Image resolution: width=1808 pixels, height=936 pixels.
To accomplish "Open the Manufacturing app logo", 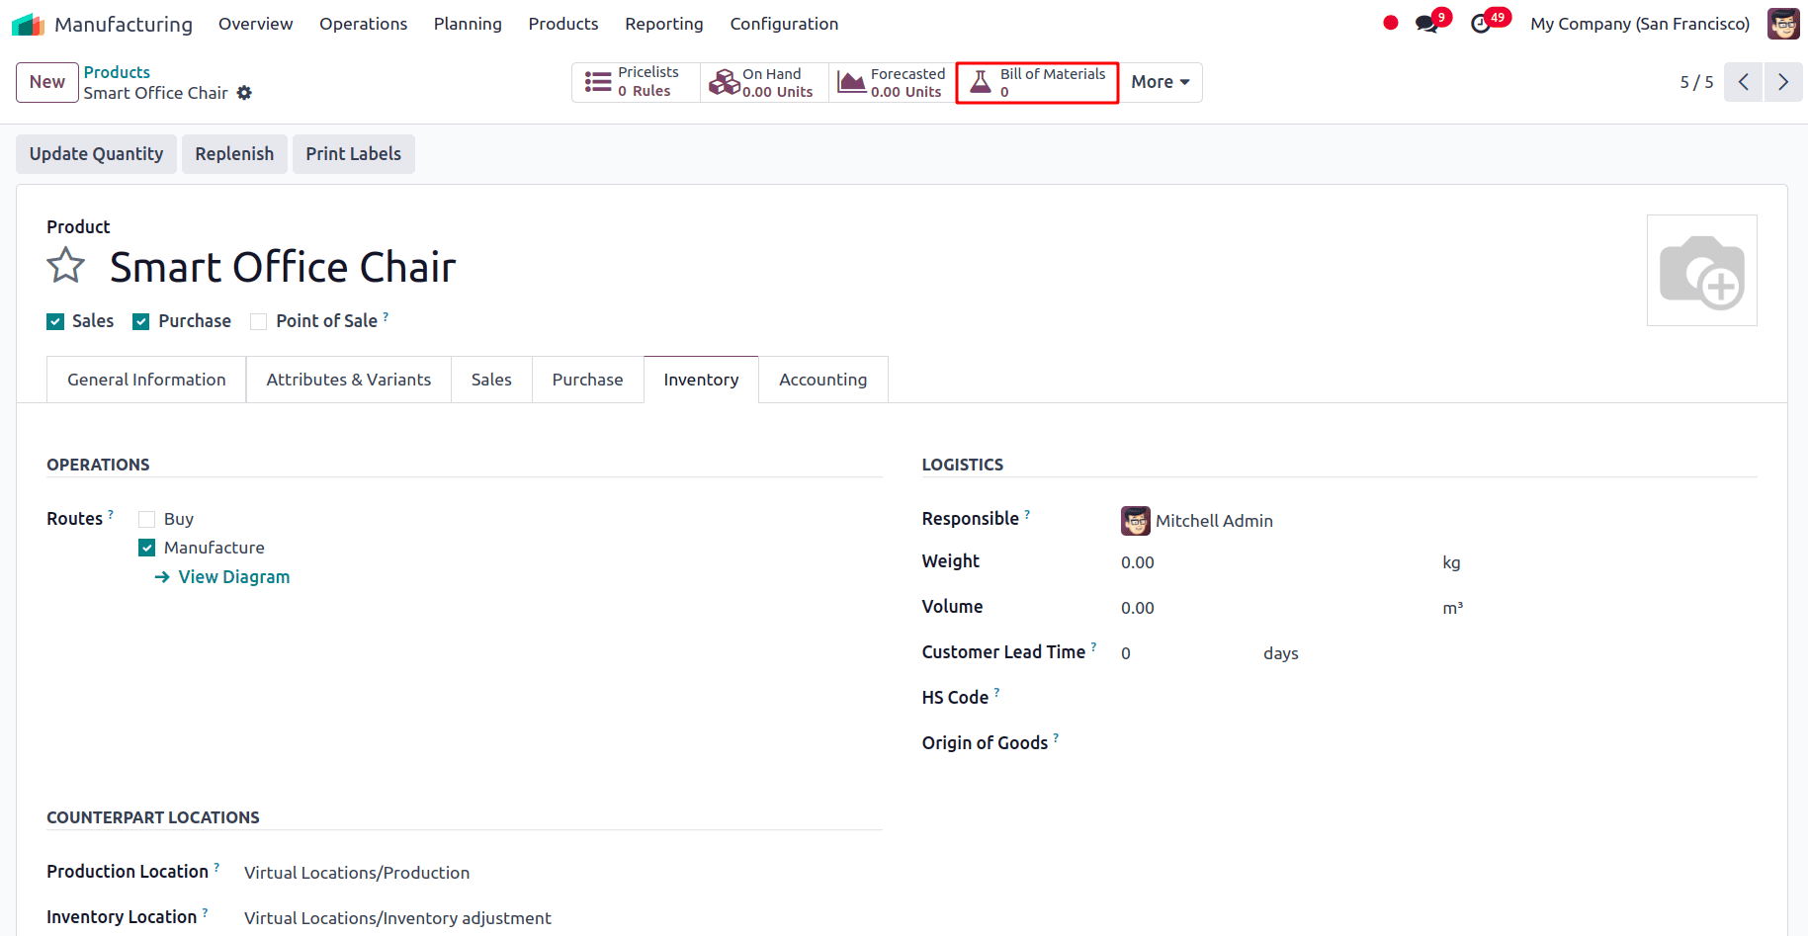I will [x=29, y=23].
